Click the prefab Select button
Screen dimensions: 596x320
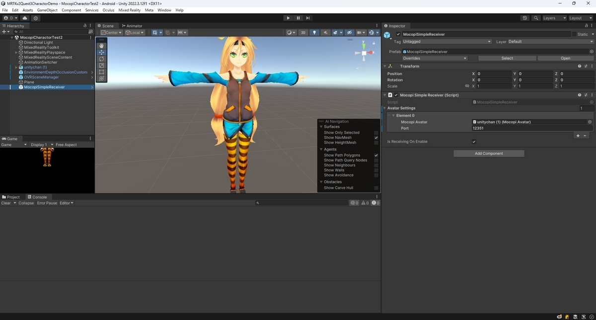click(x=507, y=58)
